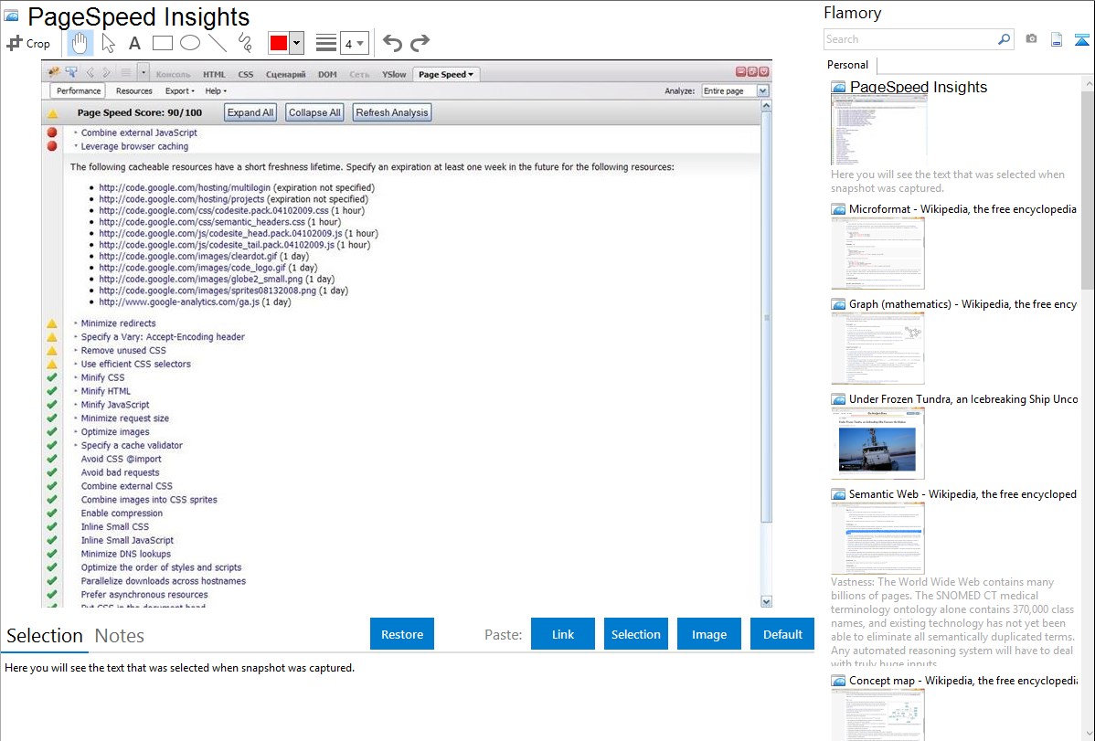Select the straight line tool

218,43
